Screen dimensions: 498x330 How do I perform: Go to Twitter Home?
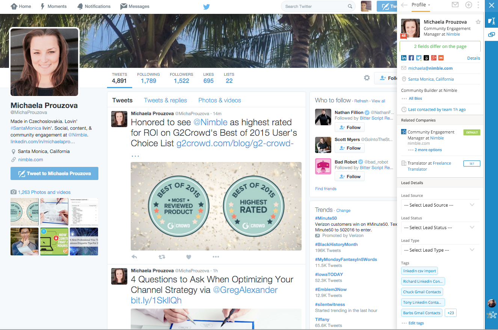pos(21,6)
